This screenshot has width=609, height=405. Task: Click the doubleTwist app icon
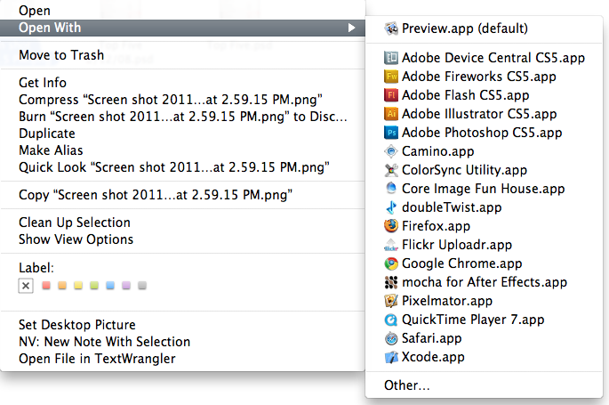tap(391, 207)
